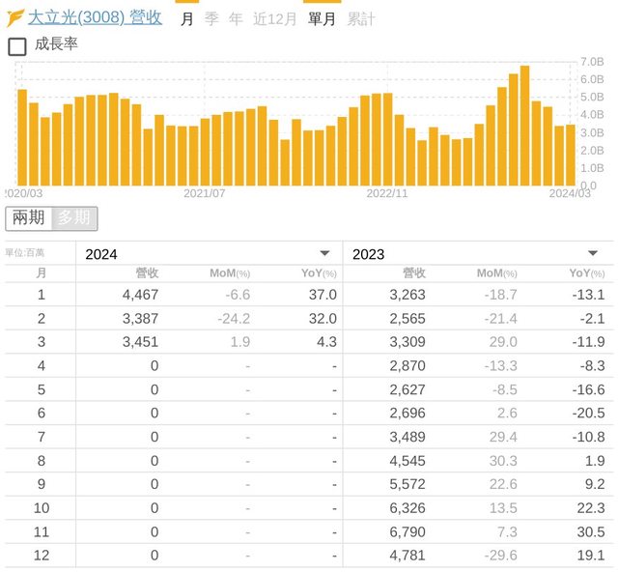Click the last bar near 2024/03
The image size is (618, 572).
tap(570, 155)
